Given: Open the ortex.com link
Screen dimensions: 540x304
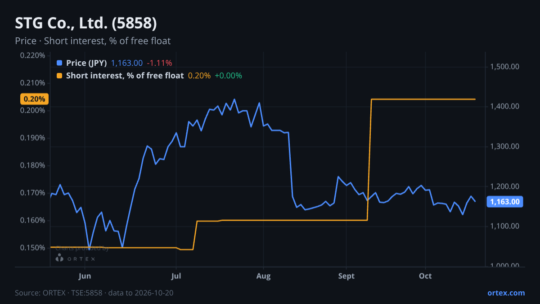Looking at the screenshot, I should pos(506,293).
